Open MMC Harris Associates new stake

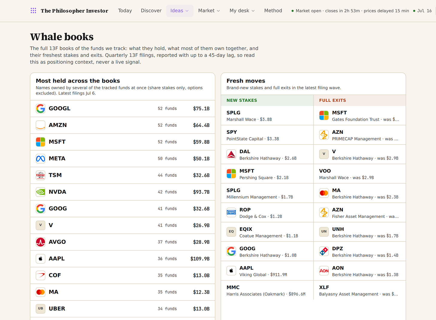point(267,290)
